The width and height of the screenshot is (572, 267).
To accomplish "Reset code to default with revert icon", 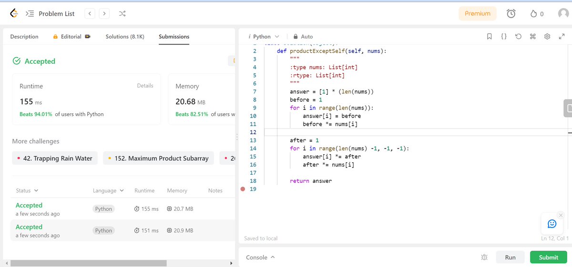I will [x=518, y=37].
